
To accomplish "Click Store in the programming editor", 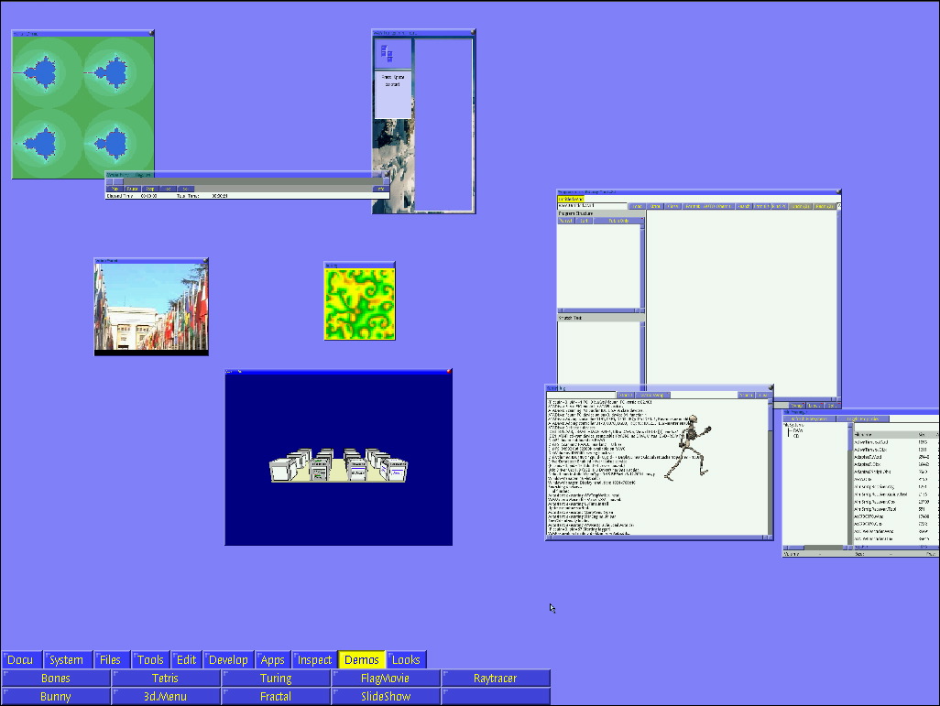I will pos(655,206).
